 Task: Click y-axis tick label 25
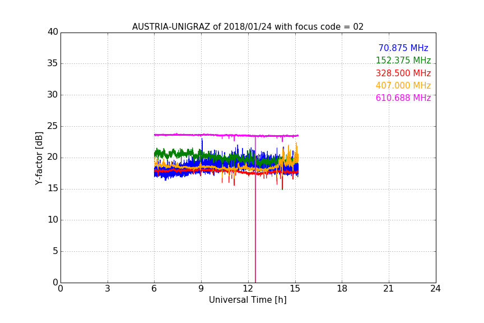pos(53,126)
